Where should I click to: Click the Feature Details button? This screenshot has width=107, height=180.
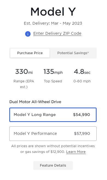tap(53, 166)
